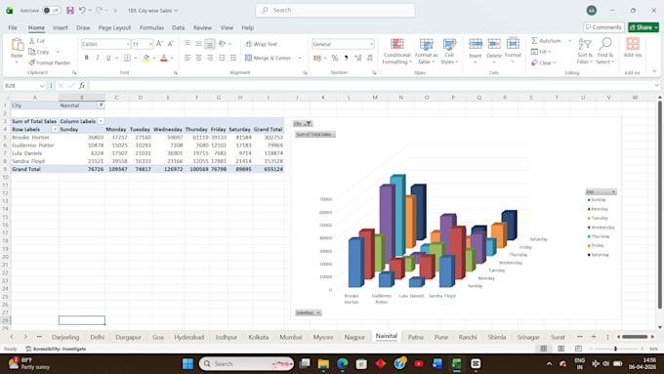This screenshot has height=374, width=664.
Task: Open the Column Labels filter dropdown
Action: coord(101,121)
